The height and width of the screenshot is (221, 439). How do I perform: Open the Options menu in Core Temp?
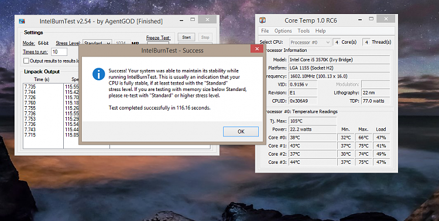point(283,31)
